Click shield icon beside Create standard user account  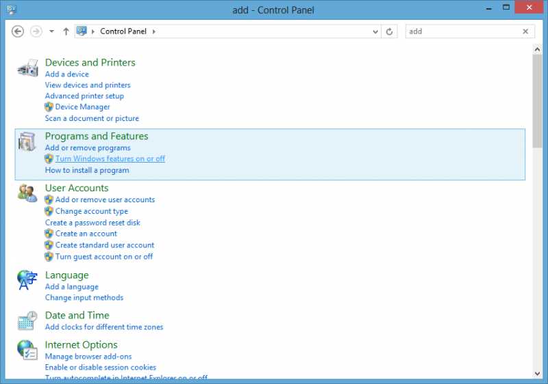(49, 245)
